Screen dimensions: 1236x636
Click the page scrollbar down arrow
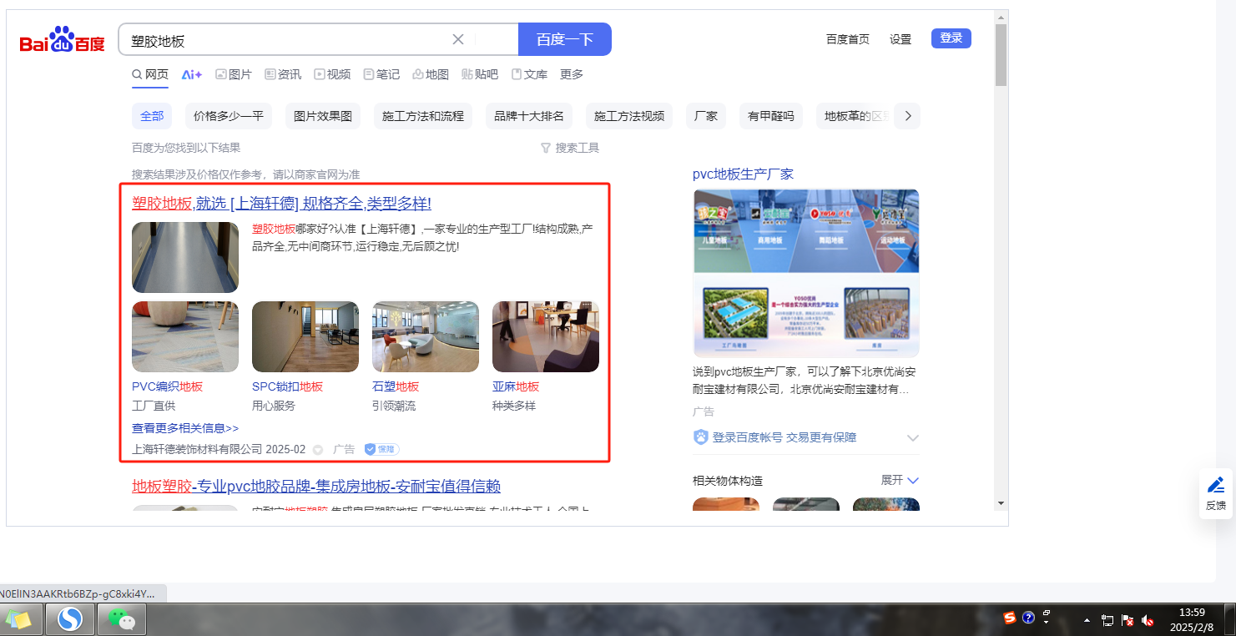tap(1001, 503)
